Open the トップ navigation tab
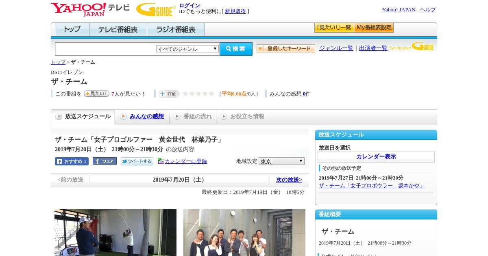488x256 pixels. pyautogui.click(x=72, y=30)
